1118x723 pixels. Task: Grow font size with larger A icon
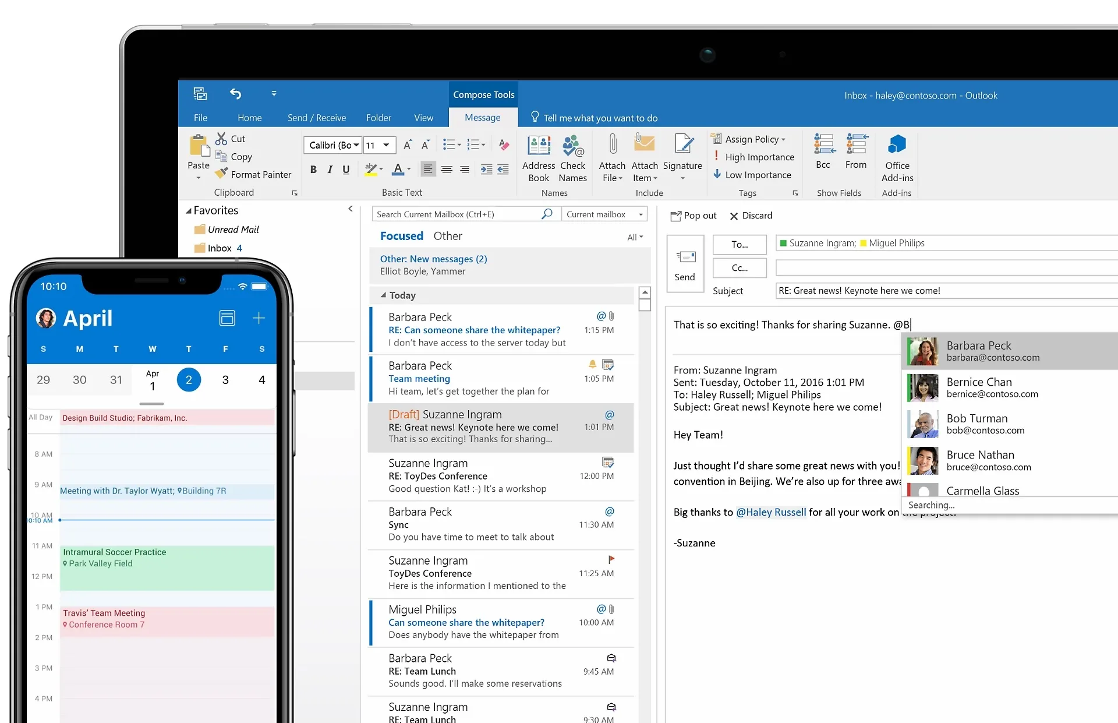pos(408,144)
